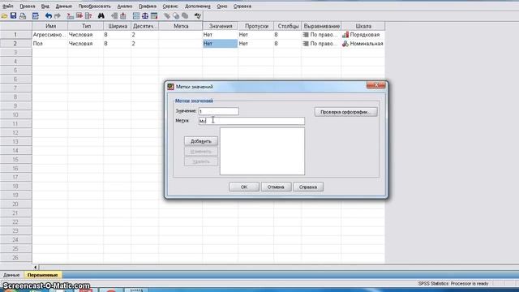
Task: Click the empty value labels list box
Action: click(x=262, y=152)
